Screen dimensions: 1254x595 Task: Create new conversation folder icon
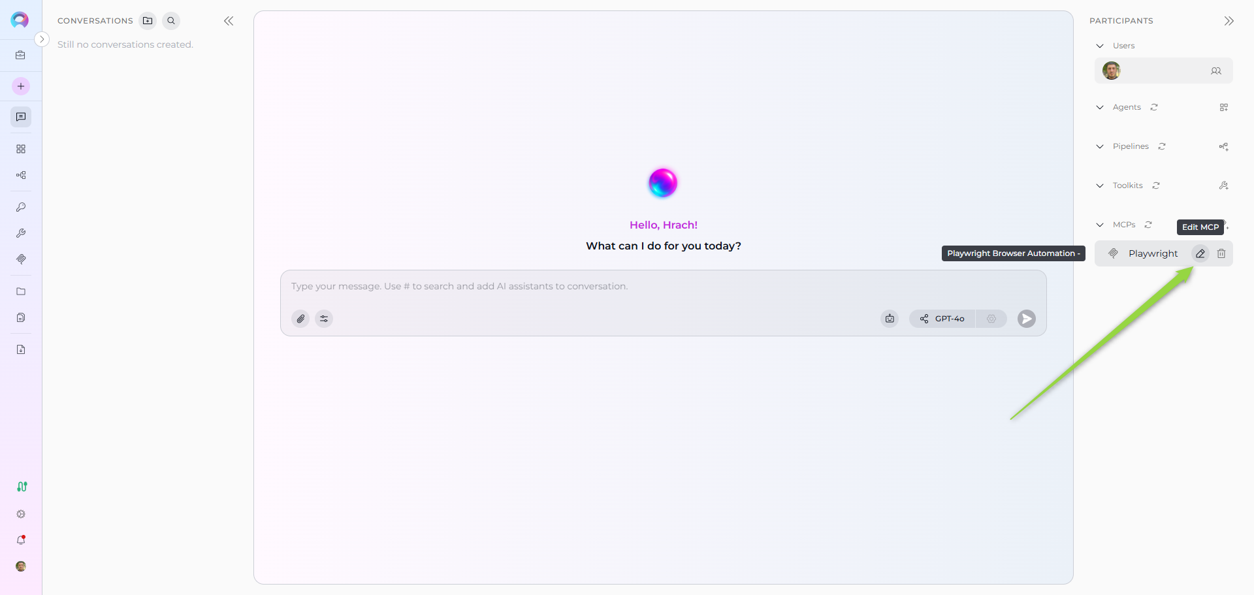148,21
